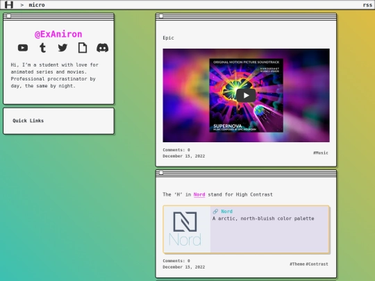
Task: Open the document page icon
Action: [83, 48]
